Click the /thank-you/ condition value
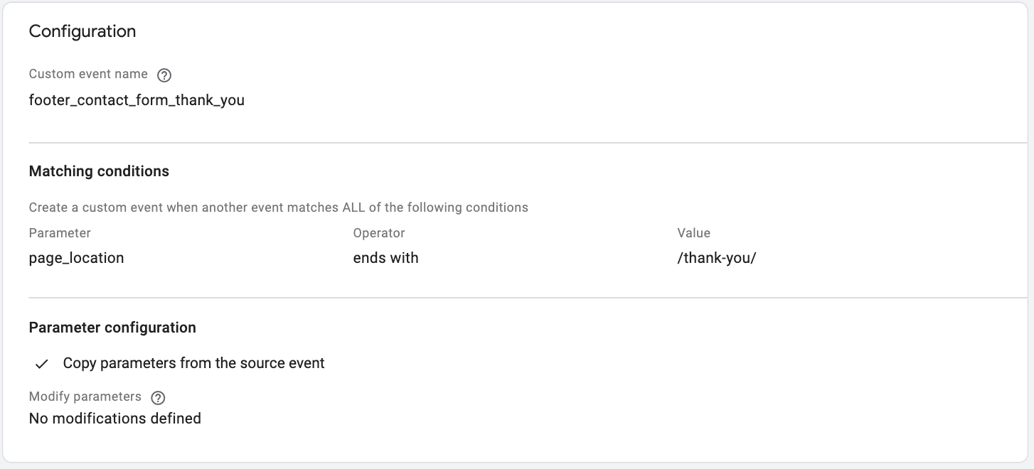1034x469 pixels. 717,258
